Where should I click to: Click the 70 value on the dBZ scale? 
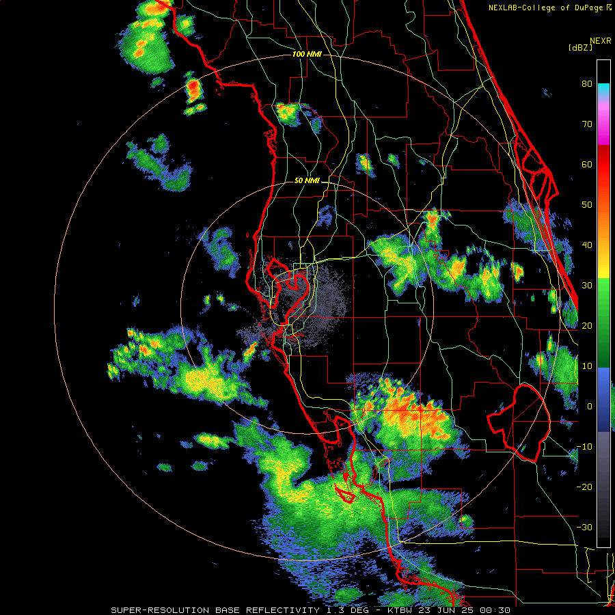pos(587,124)
